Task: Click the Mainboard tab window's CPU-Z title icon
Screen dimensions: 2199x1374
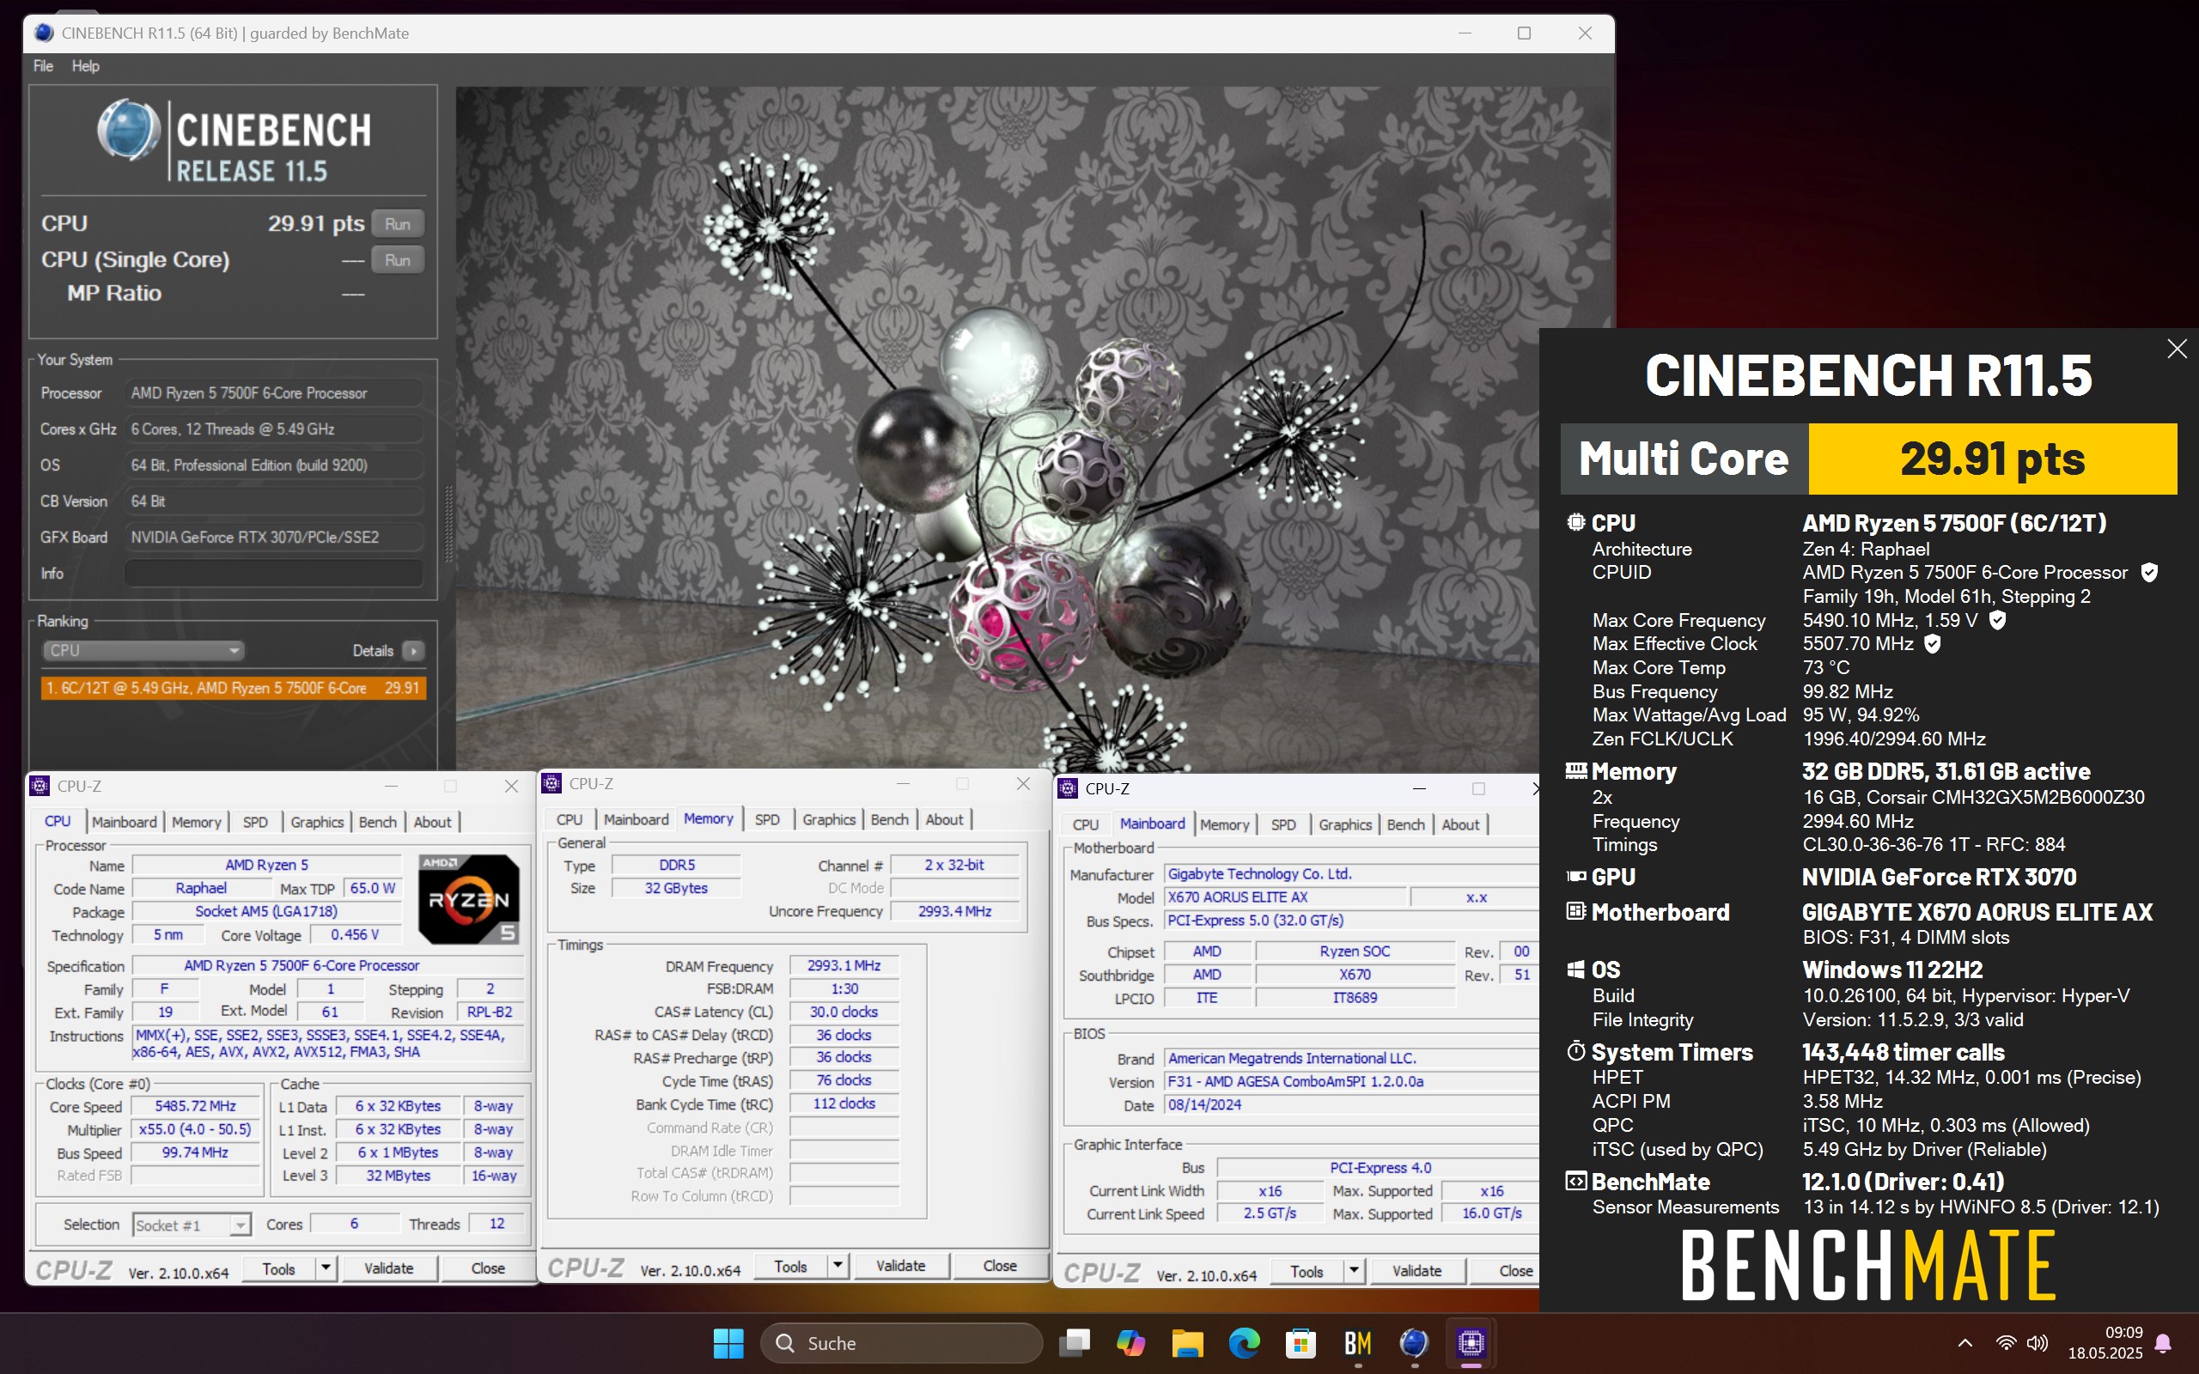Action: coord(1069,787)
